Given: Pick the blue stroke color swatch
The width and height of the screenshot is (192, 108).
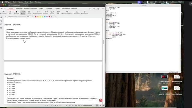Looking at the screenshot, I should (x=45, y=17).
